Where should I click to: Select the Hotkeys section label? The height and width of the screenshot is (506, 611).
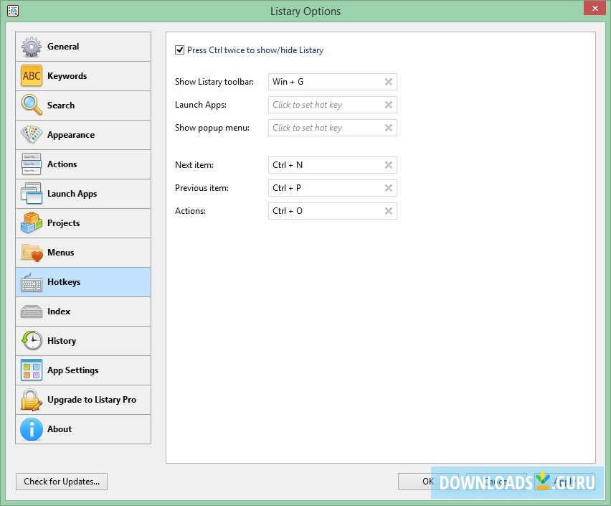[64, 282]
